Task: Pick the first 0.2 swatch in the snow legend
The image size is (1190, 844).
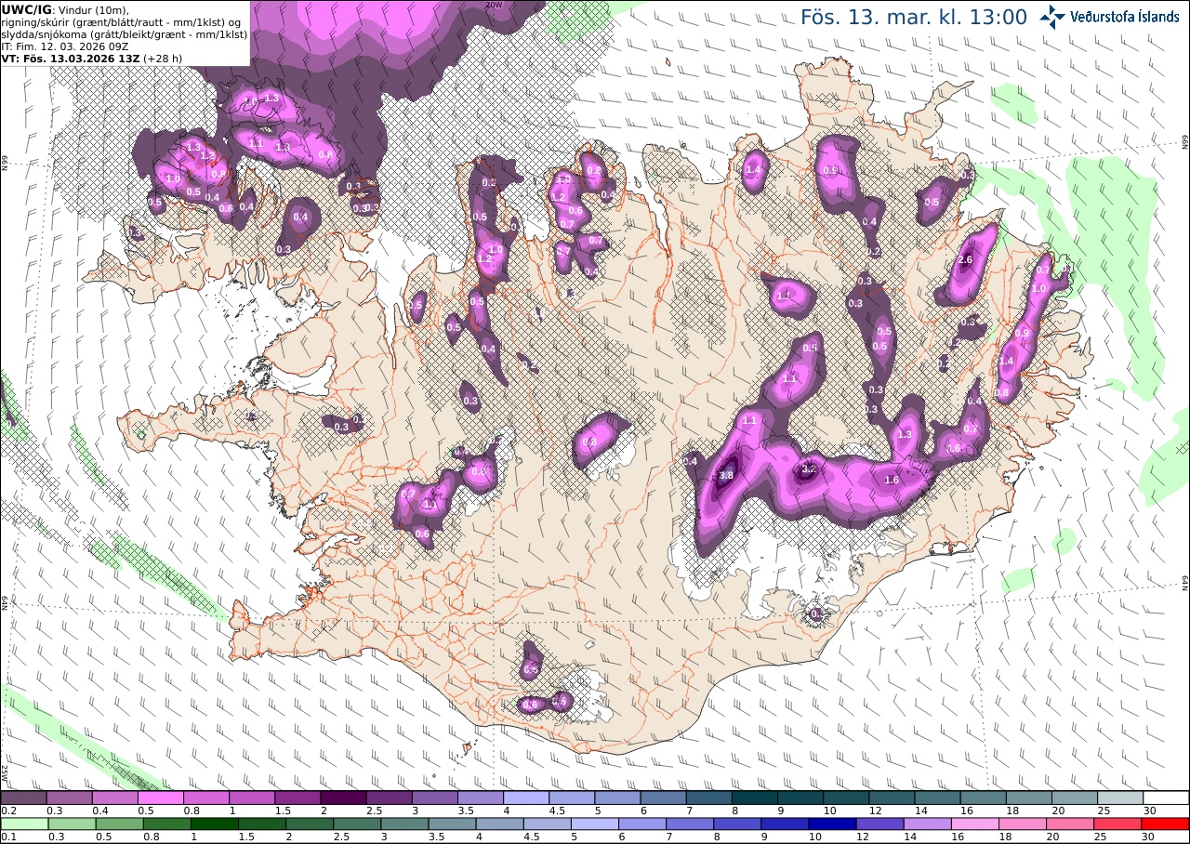Action: [23, 798]
